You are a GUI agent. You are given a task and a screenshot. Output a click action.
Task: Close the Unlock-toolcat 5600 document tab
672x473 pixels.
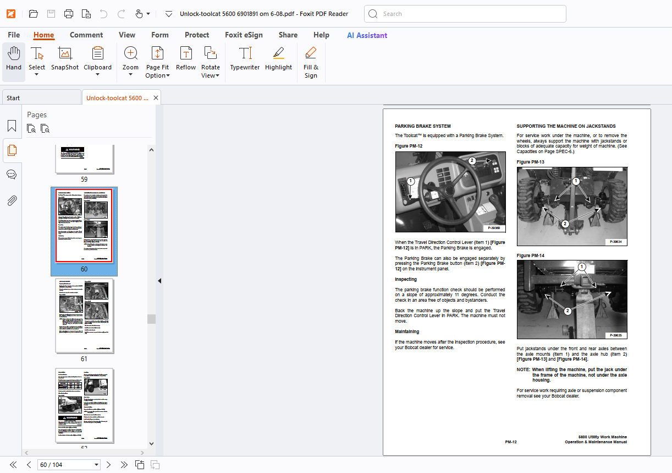[x=156, y=97]
